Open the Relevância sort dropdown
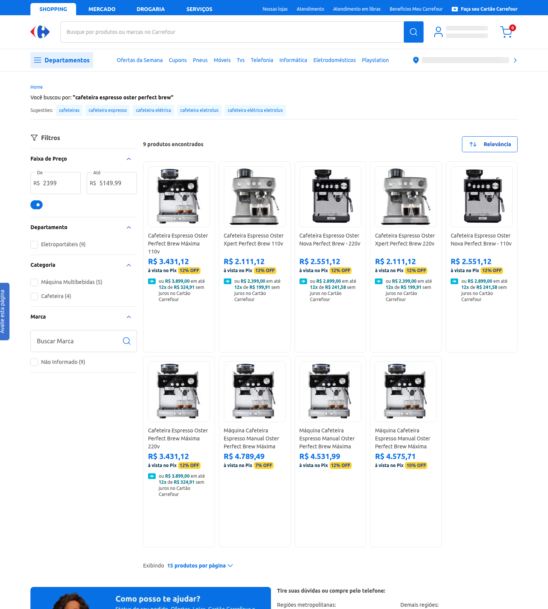 tap(489, 144)
